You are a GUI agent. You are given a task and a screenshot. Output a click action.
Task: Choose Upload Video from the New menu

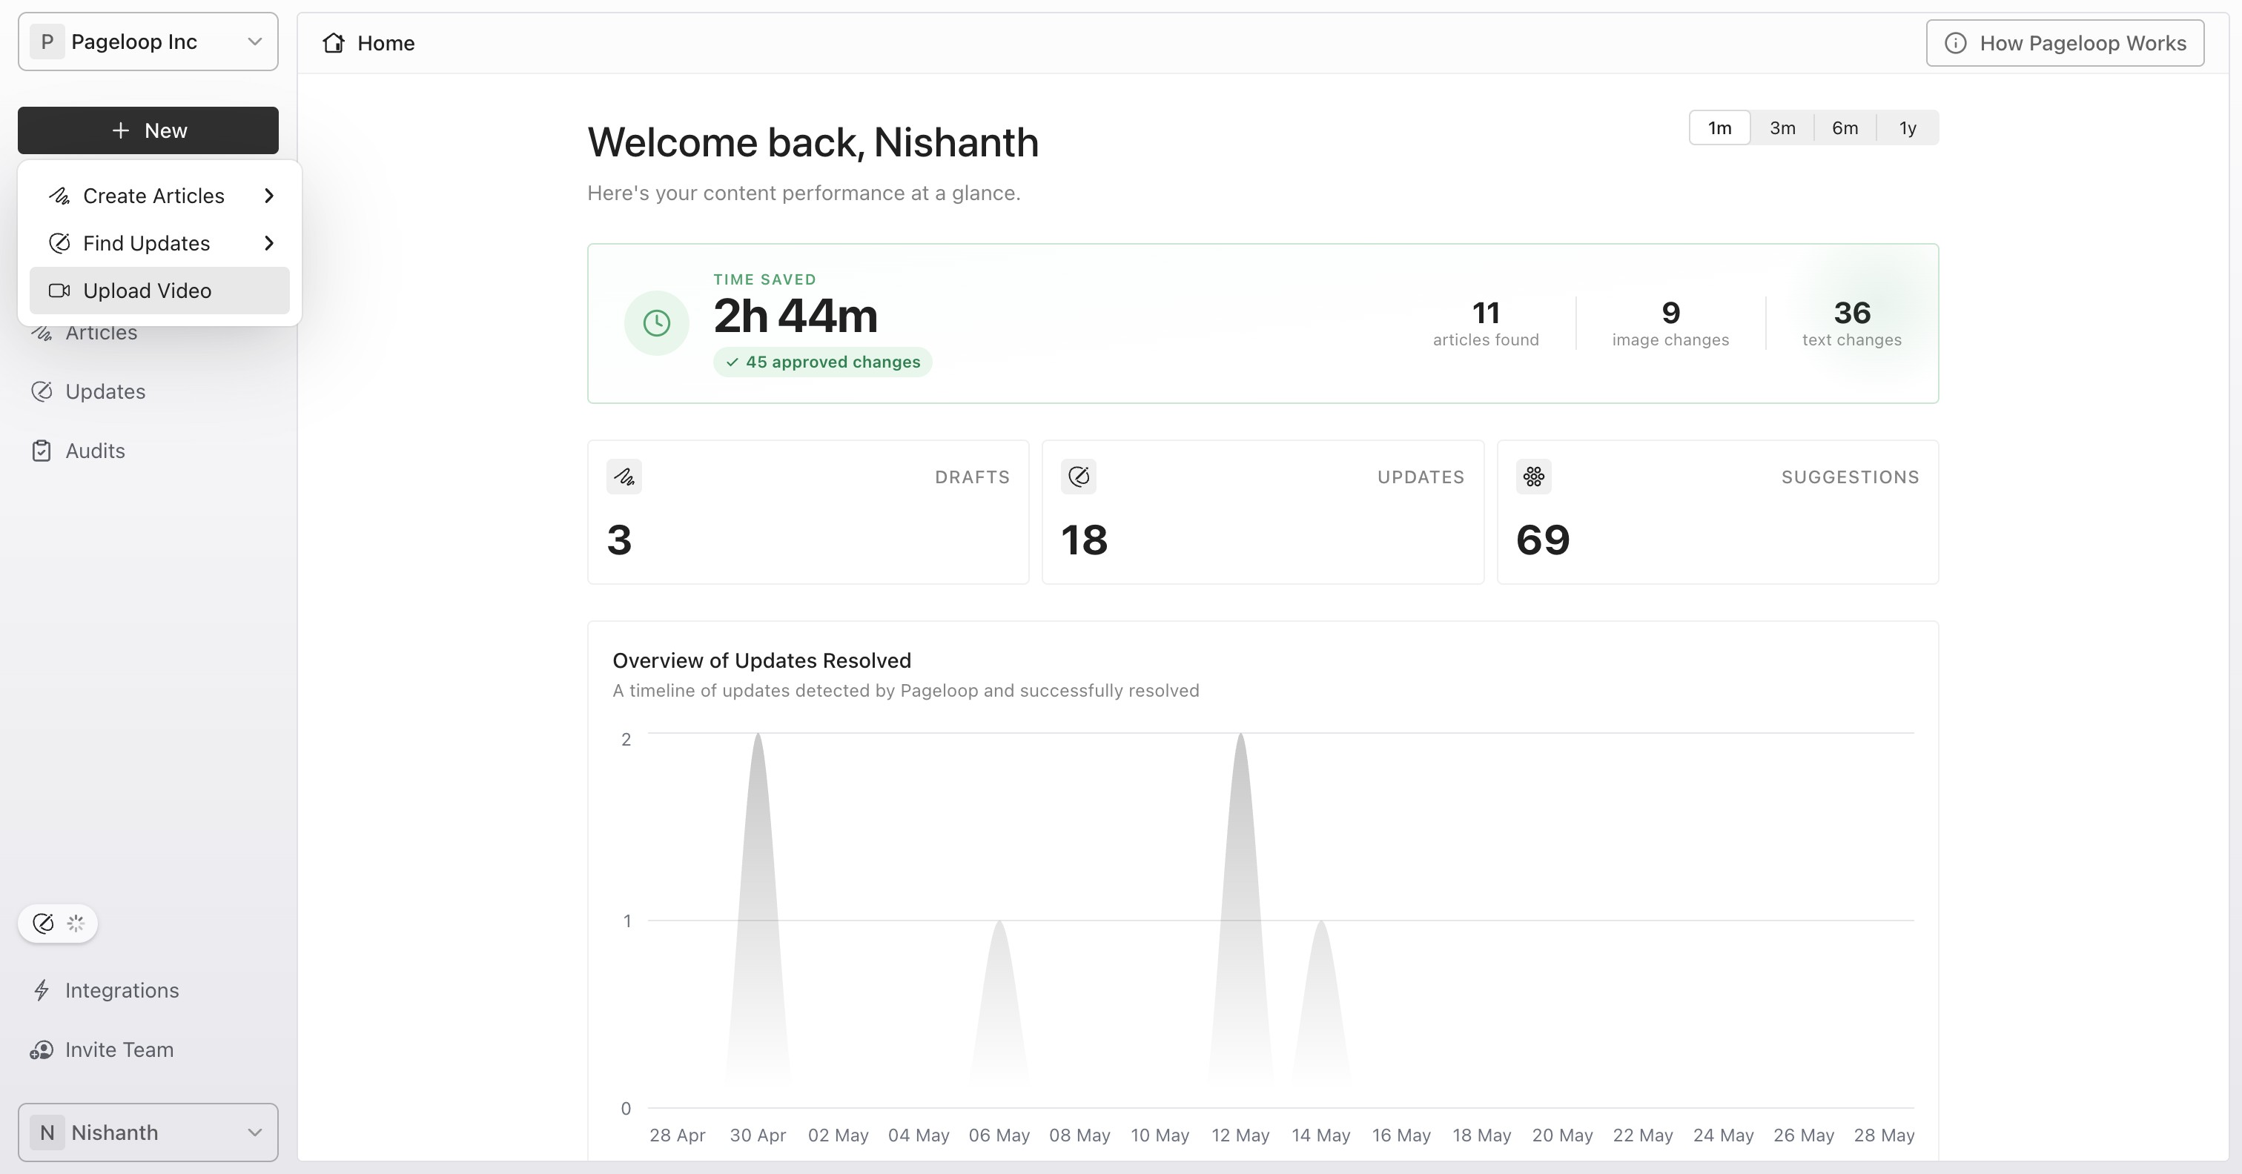pyautogui.click(x=159, y=291)
